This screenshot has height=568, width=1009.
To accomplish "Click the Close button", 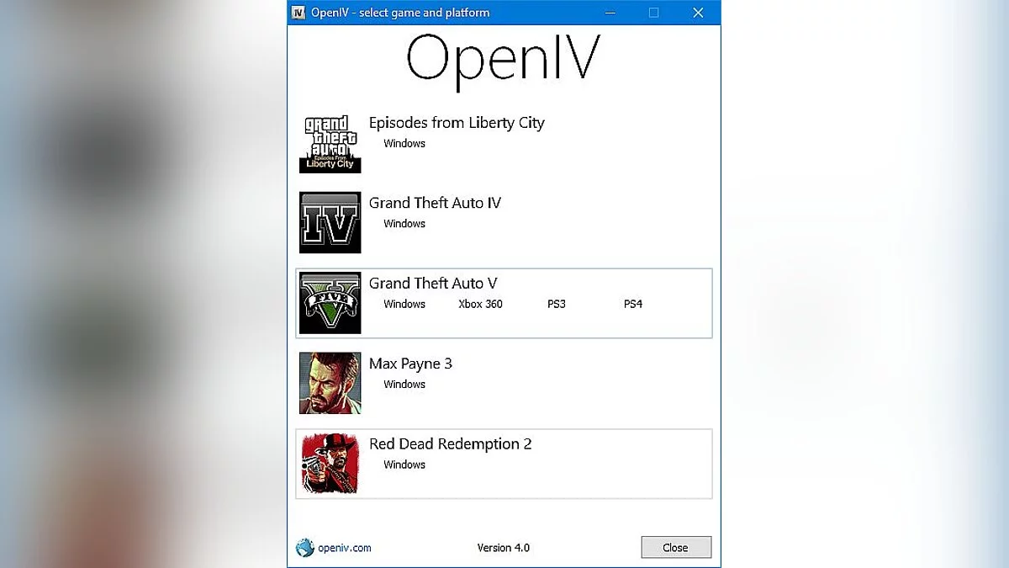I will click(x=676, y=547).
